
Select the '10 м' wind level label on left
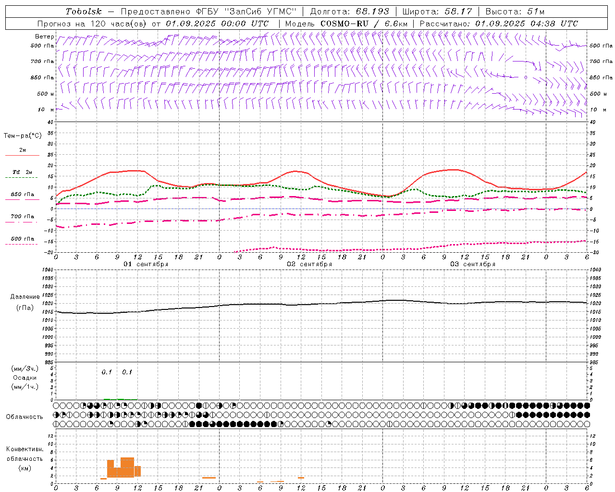click(46, 110)
